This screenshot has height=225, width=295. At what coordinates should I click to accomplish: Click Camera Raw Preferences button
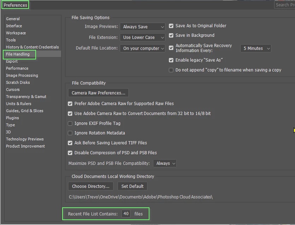coord(98,93)
